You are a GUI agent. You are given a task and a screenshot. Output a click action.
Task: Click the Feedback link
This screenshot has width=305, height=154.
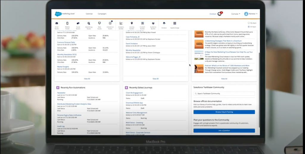coord(213,14)
